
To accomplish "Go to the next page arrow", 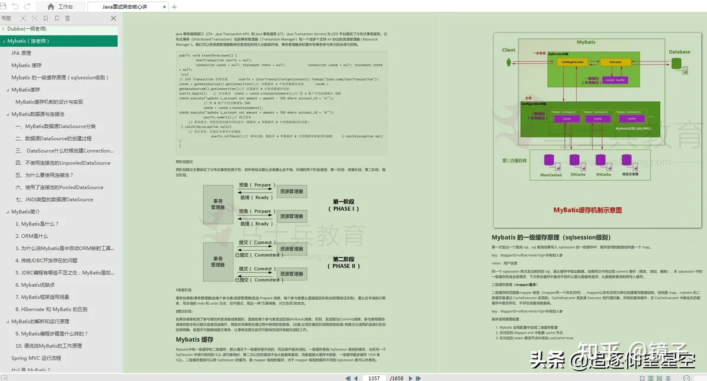I will pyautogui.click(x=412, y=378).
